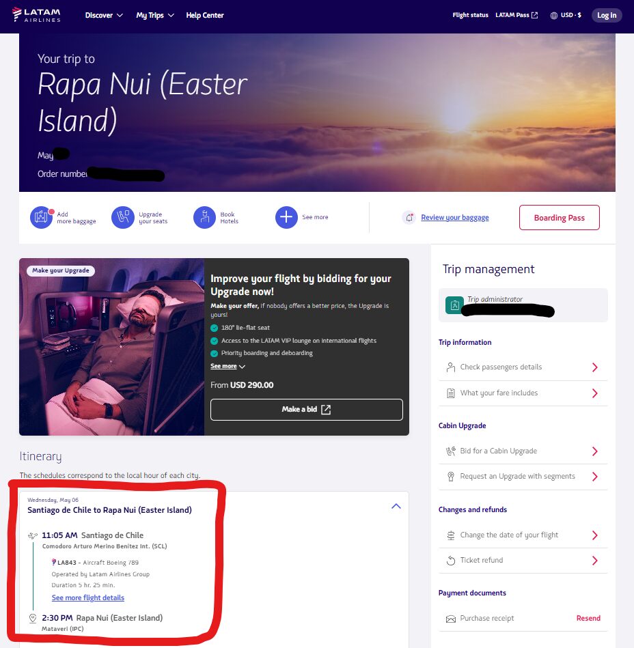
Task: Open the My Trips dropdown
Action: pos(155,15)
